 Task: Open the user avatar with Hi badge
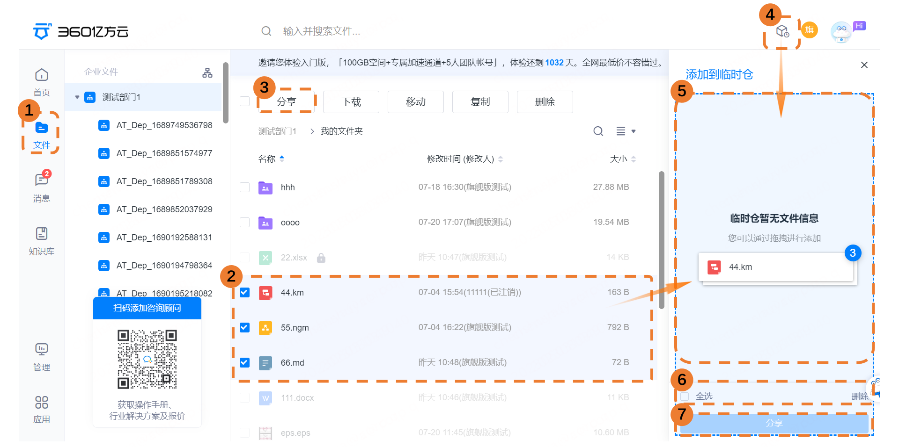point(841,32)
